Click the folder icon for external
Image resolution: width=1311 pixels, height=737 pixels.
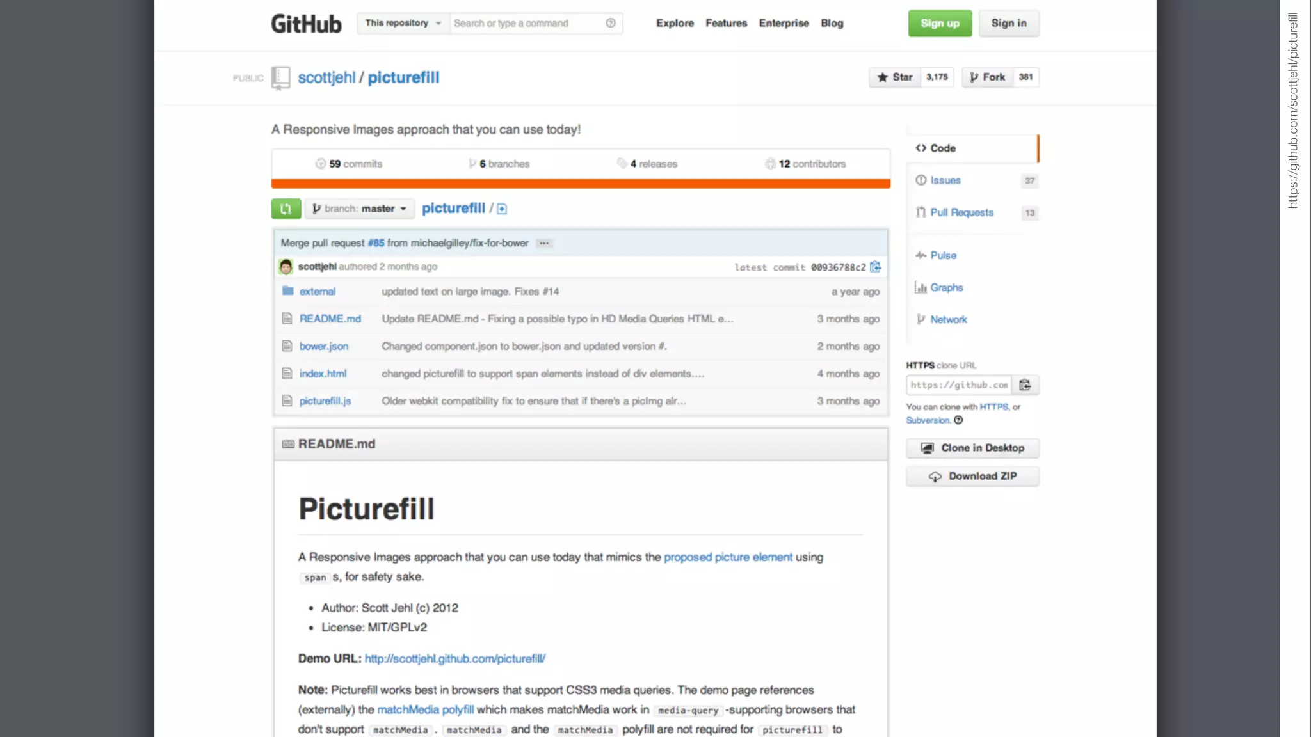pos(287,291)
